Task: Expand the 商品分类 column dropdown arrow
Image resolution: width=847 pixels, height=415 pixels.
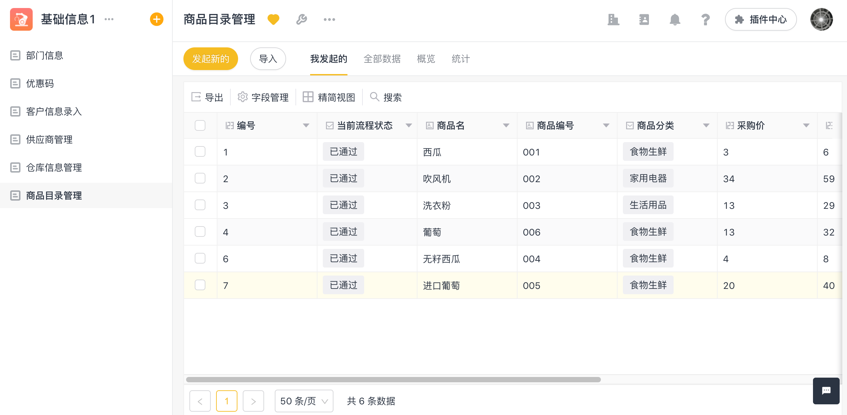Action: tap(706, 125)
